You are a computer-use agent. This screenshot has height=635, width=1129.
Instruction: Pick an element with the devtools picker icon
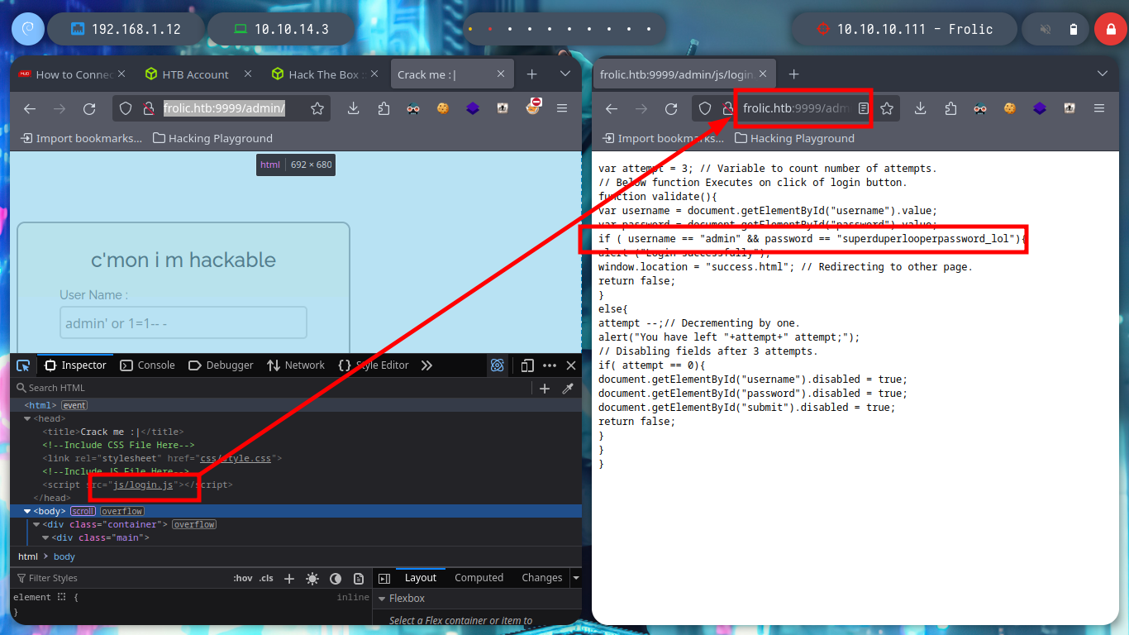click(23, 365)
